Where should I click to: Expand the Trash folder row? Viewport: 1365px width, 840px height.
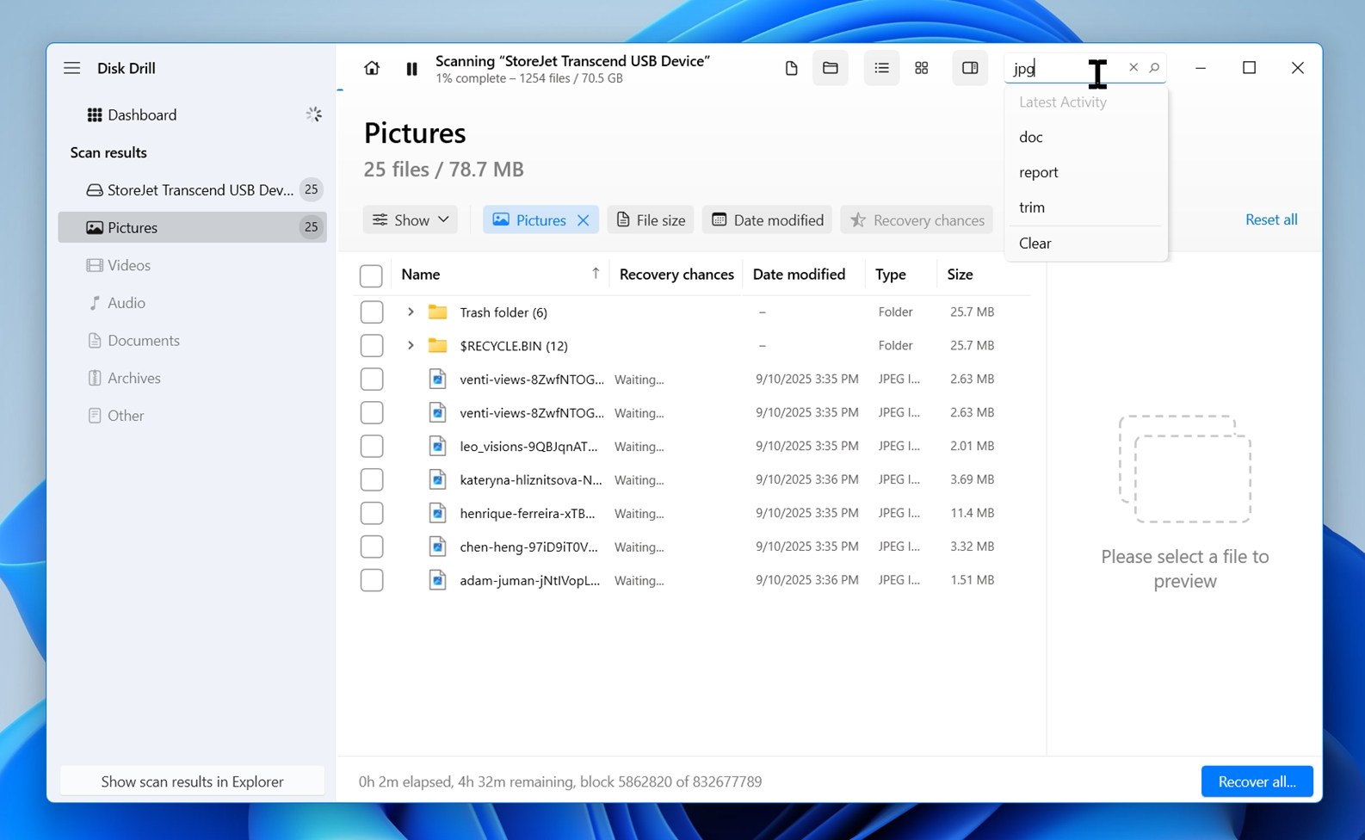pos(411,312)
